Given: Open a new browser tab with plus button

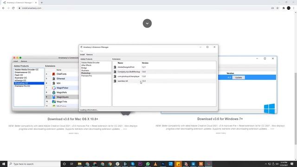Looking at the screenshot, I should [x=42, y=3].
